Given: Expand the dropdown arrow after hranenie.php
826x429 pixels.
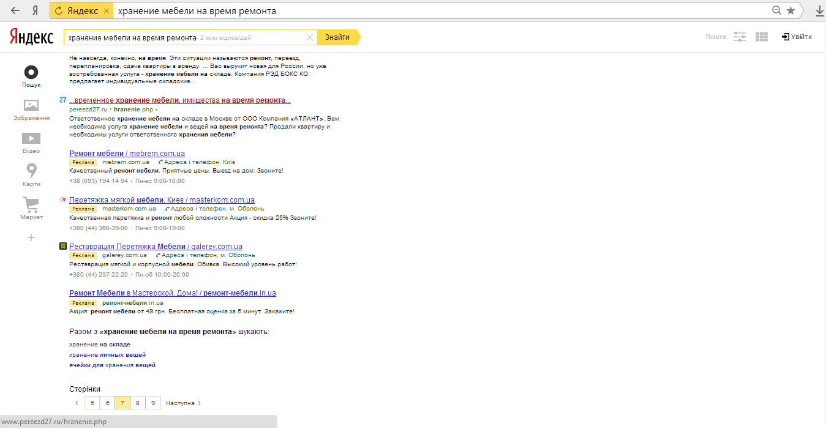Looking at the screenshot, I should pos(156,110).
